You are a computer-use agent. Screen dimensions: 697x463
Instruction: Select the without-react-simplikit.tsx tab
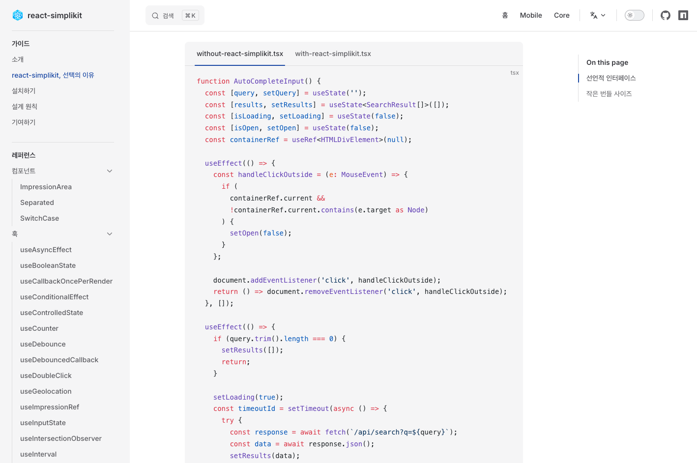tap(240, 54)
